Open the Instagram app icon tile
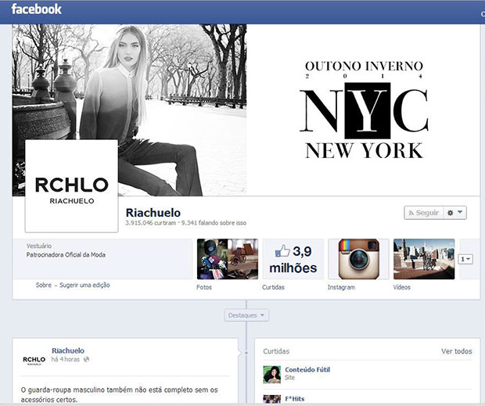The height and width of the screenshot is (406, 485). pos(358,259)
